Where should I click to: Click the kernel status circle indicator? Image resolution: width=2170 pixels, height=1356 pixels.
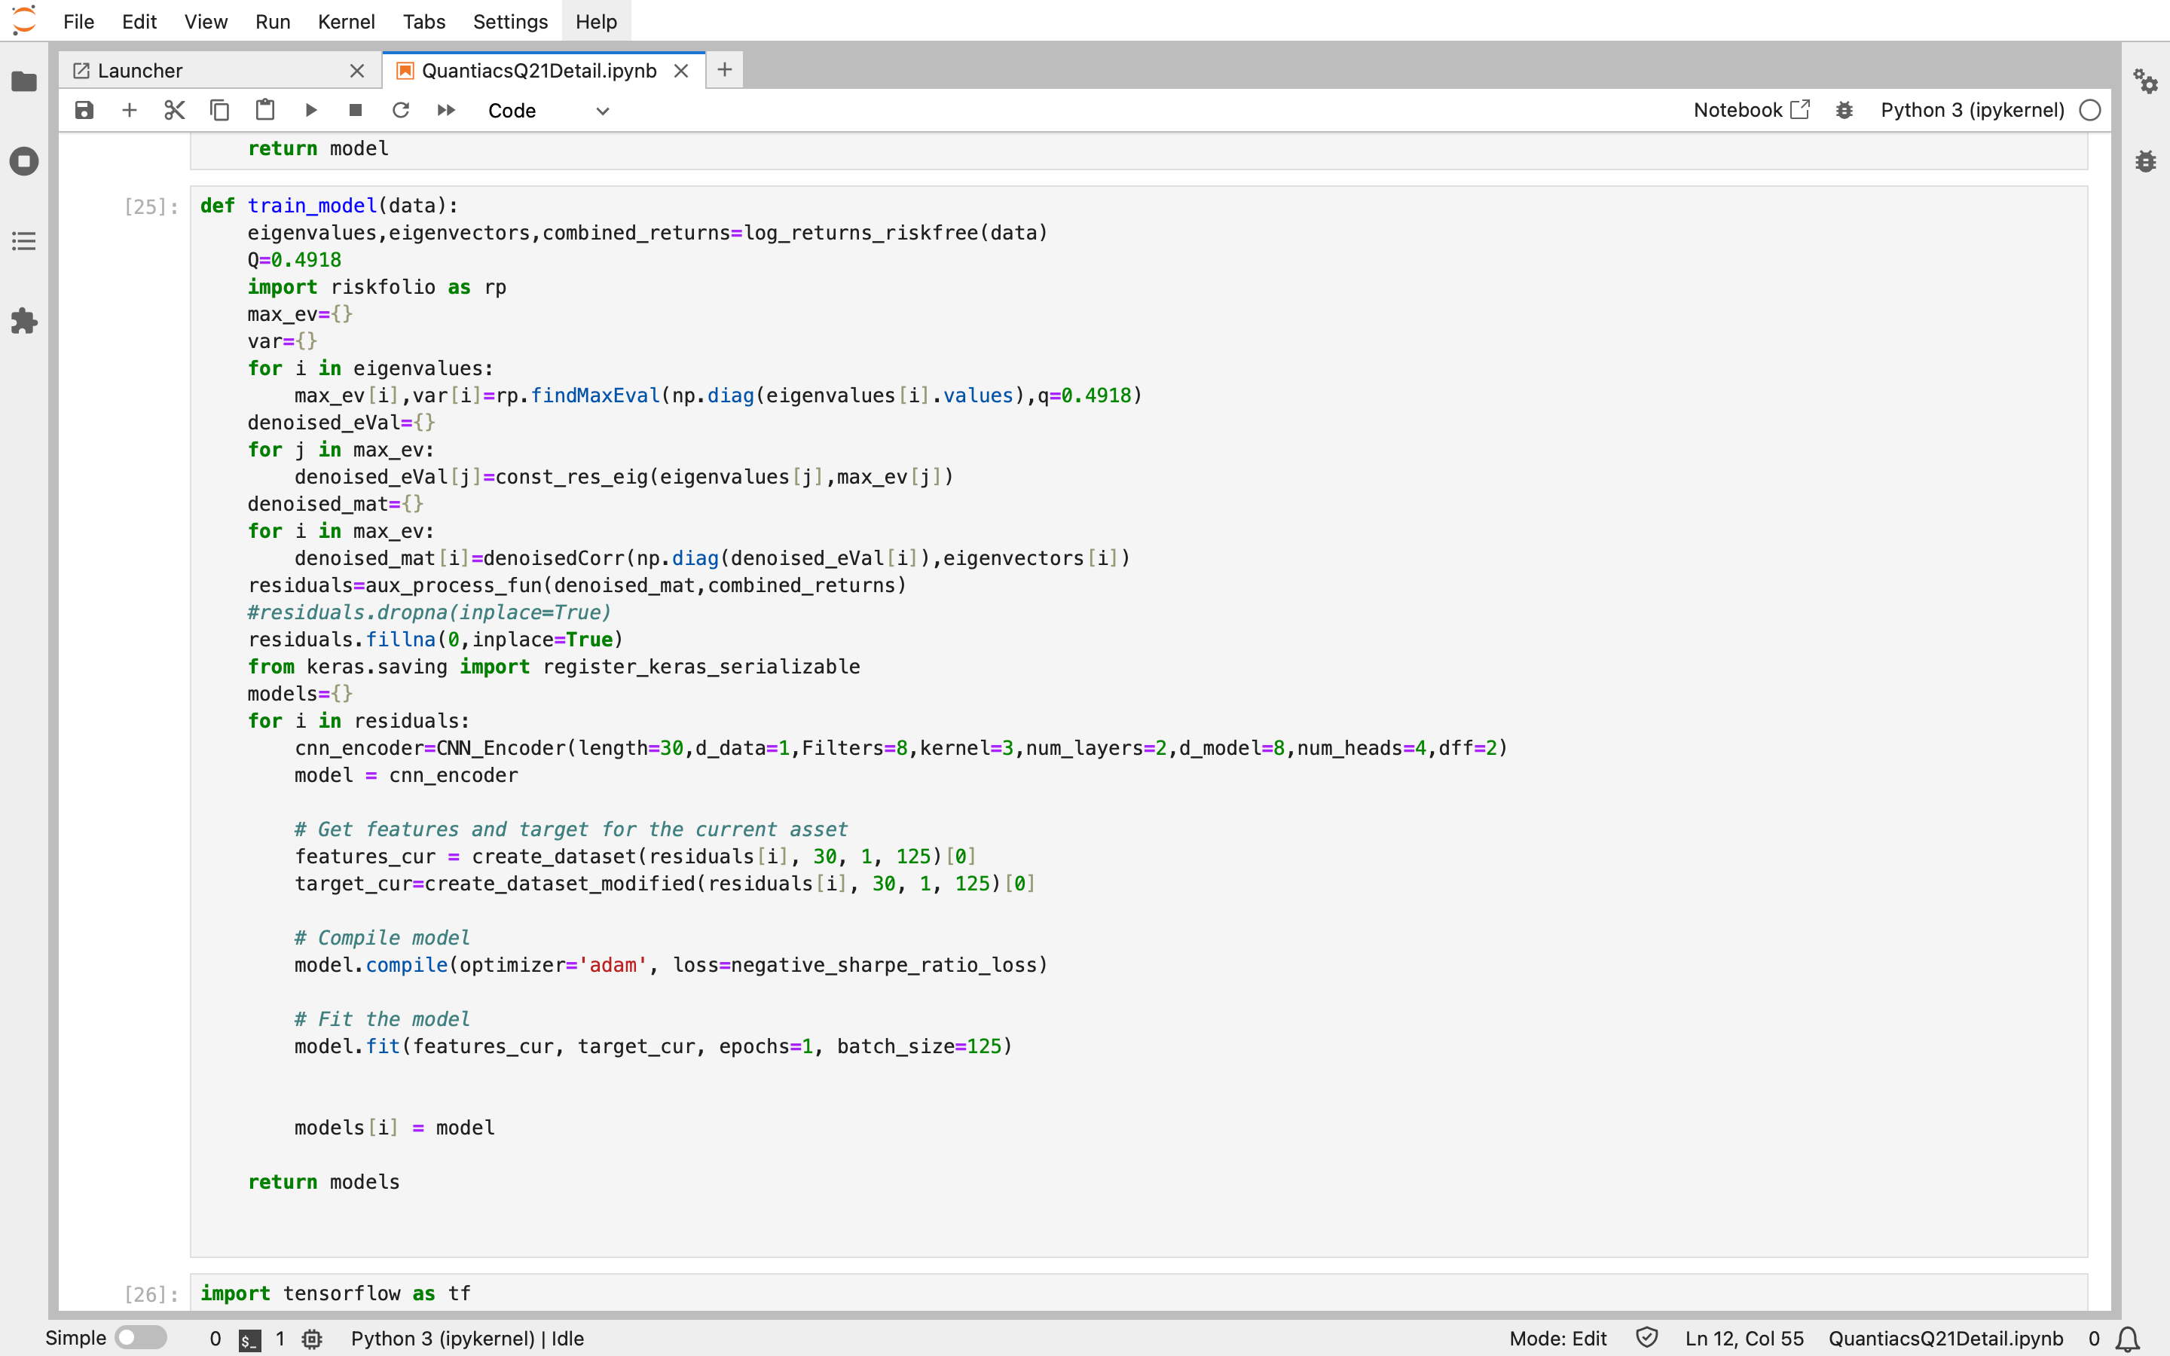[2090, 110]
